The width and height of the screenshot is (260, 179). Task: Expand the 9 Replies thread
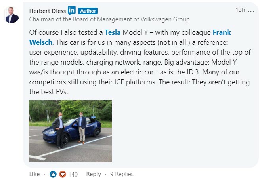pyautogui.click(x=122, y=174)
